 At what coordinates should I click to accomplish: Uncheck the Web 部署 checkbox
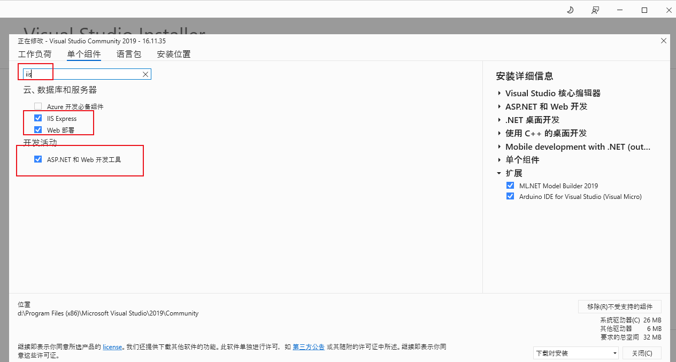(x=38, y=130)
